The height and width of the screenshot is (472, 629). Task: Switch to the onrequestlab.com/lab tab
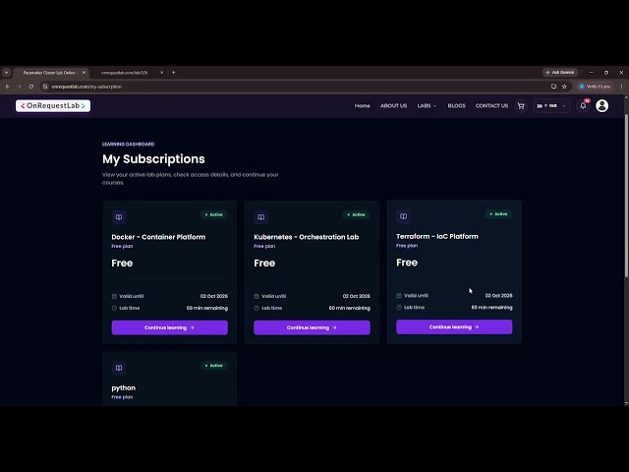[125, 73]
